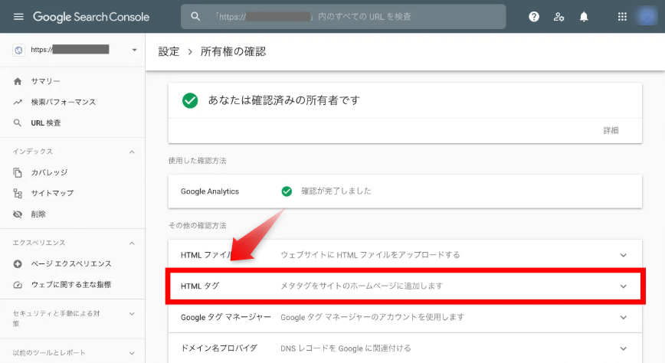Click 設定 in the breadcrumb
This screenshot has width=665, height=363.
click(169, 51)
